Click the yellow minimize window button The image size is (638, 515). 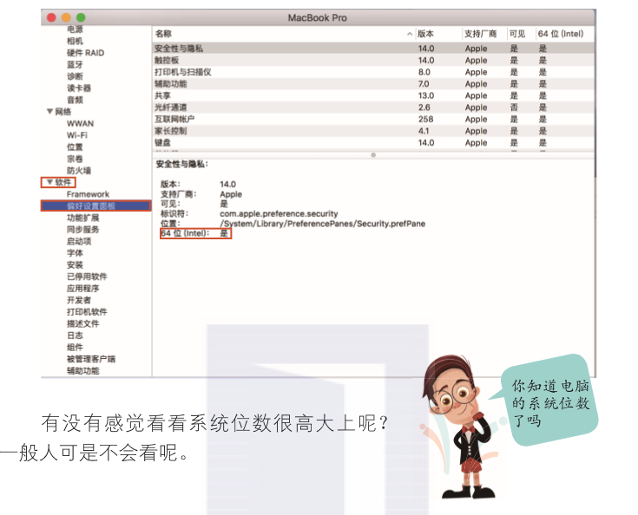(66, 17)
